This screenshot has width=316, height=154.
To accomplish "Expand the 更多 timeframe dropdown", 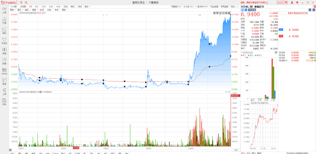I will point(88,6).
